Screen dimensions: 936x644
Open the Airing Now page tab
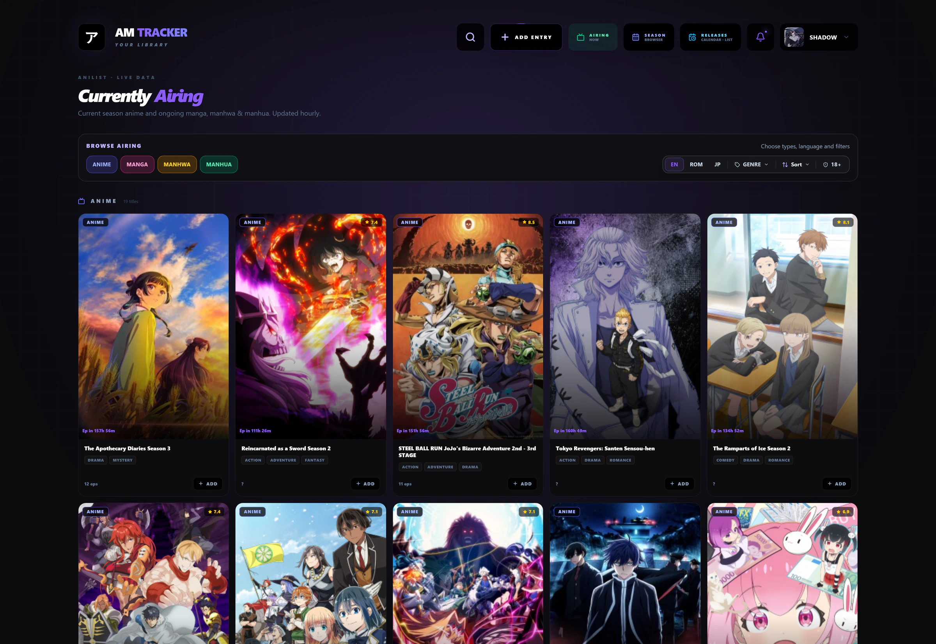pos(592,37)
